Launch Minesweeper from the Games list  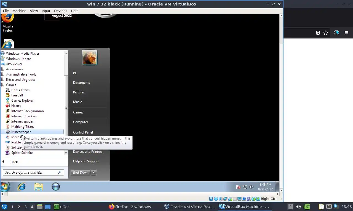point(32,132)
